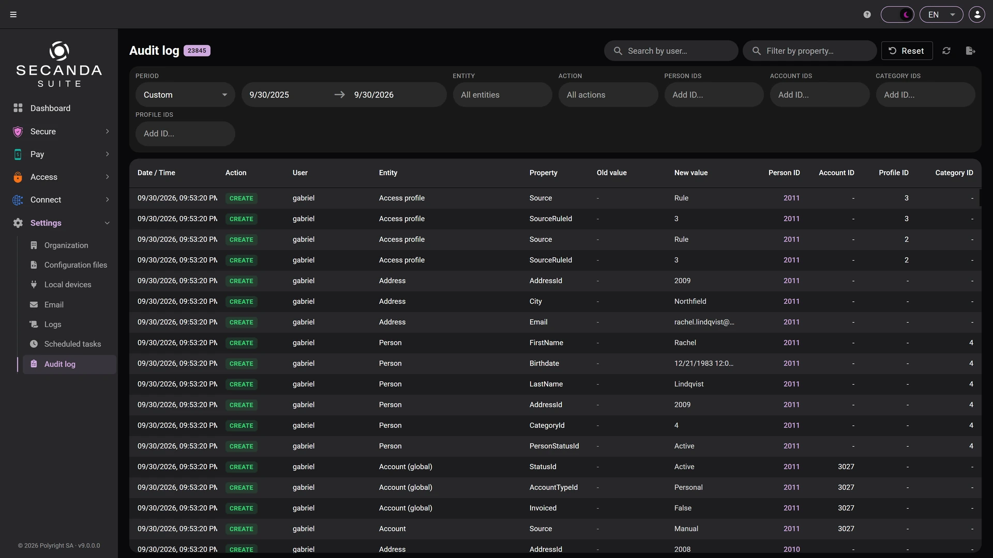
Task: Click the Account IDs Add ID field
Action: click(x=820, y=95)
